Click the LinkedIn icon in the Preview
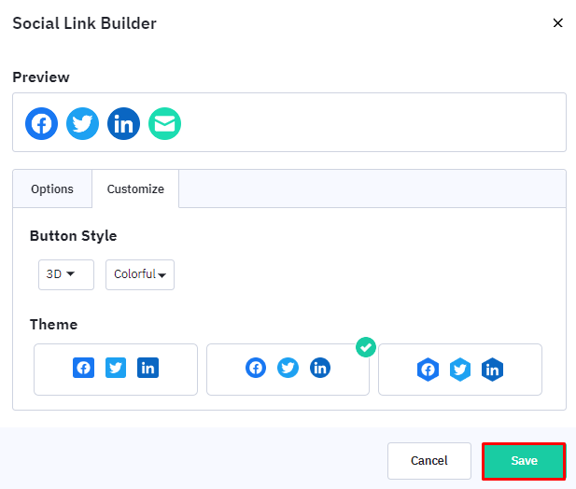 124,124
